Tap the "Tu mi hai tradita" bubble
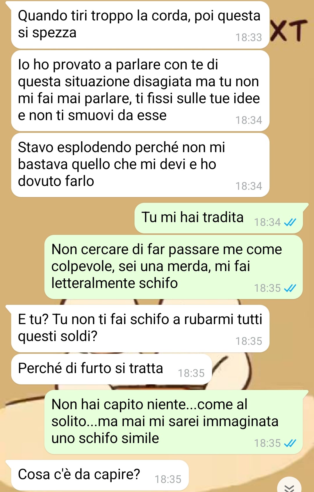Image resolution: width=314 pixels, height=492 pixels. (219, 218)
